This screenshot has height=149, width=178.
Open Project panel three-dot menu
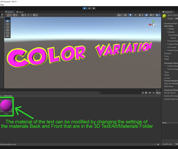[159, 90]
